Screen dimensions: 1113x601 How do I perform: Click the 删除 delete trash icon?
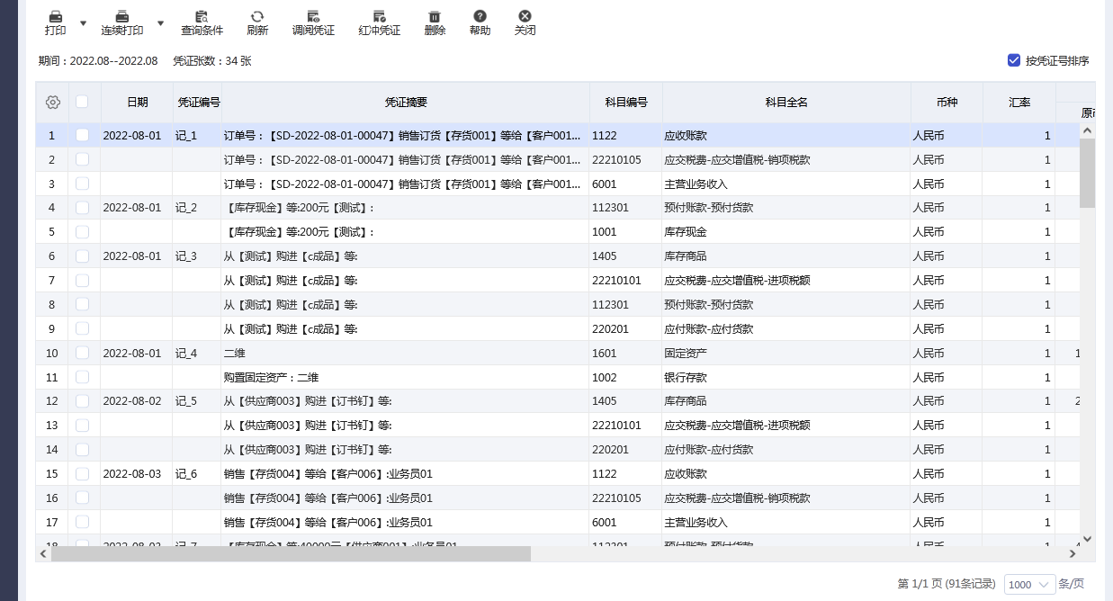point(435,17)
